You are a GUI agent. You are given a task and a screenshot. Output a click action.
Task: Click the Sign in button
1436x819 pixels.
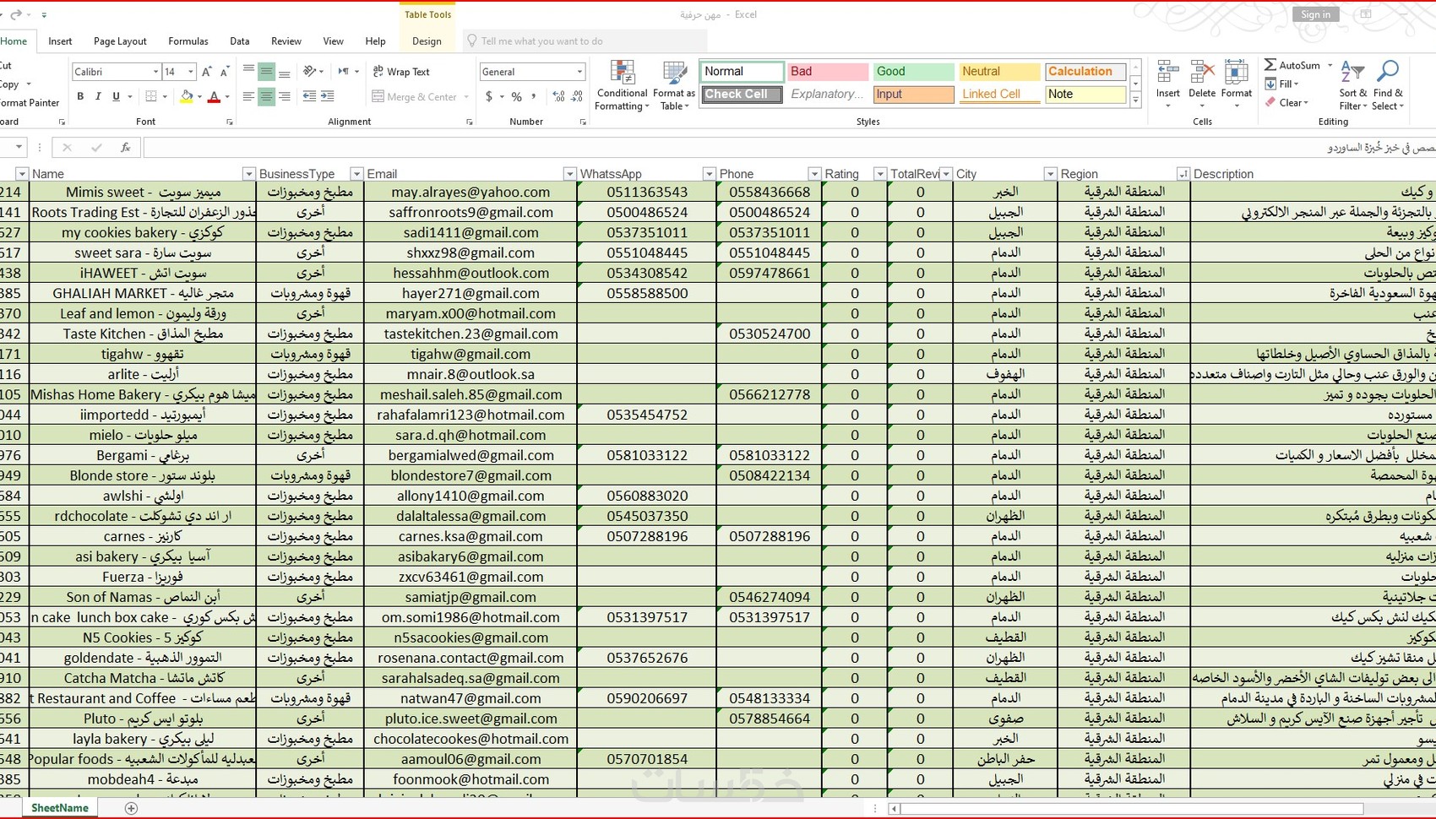(x=1315, y=14)
